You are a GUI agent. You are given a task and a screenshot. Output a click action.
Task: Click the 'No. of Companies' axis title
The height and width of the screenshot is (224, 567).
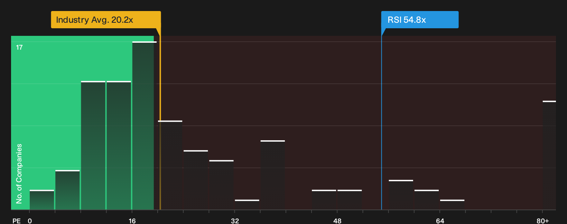point(19,174)
